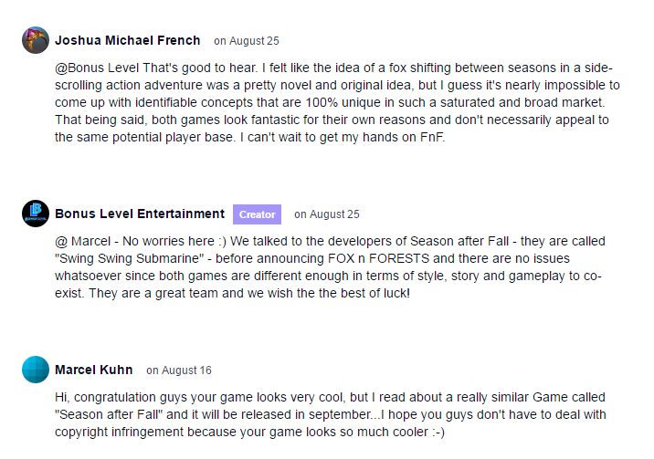Screen dimensions: 654x459
Task: Click the August 25 timestamp beside Creator badge
Action: tap(327, 214)
